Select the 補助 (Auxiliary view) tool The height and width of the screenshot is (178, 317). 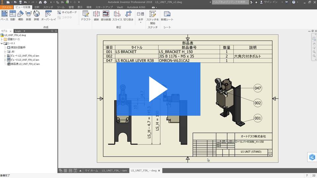coord(20,16)
